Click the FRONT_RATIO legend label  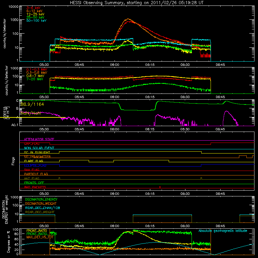click(37, 231)
